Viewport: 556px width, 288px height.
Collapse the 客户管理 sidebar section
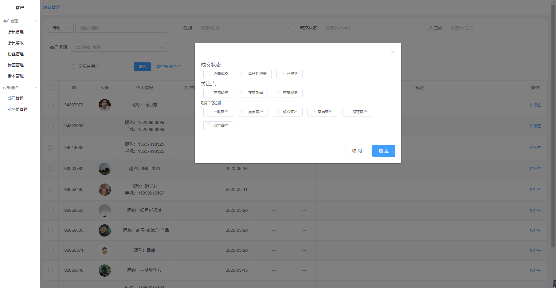coord(36,21)
